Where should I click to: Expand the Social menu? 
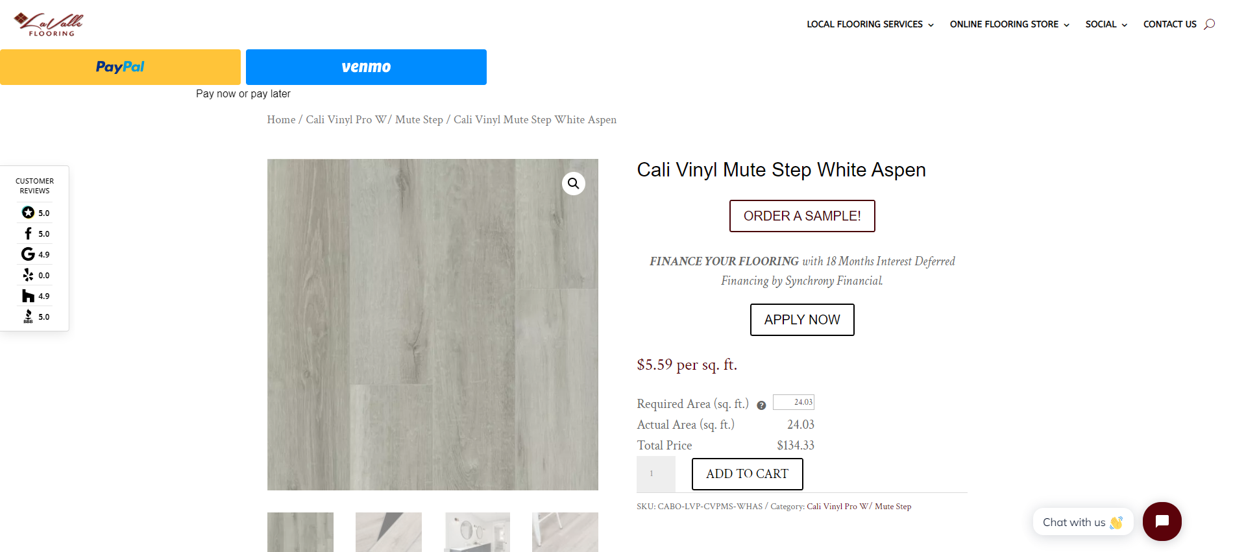tap(1106, 24)
